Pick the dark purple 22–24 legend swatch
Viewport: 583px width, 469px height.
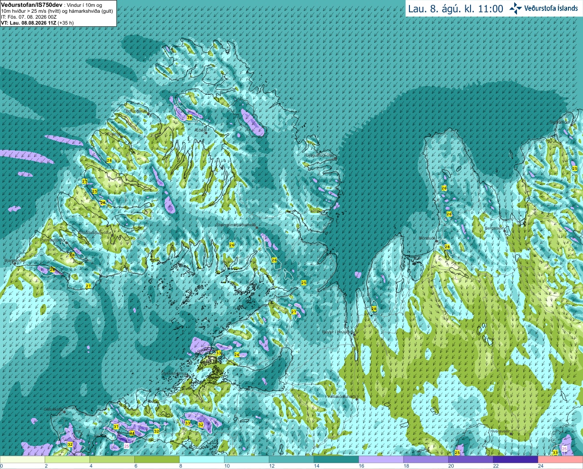516,459
